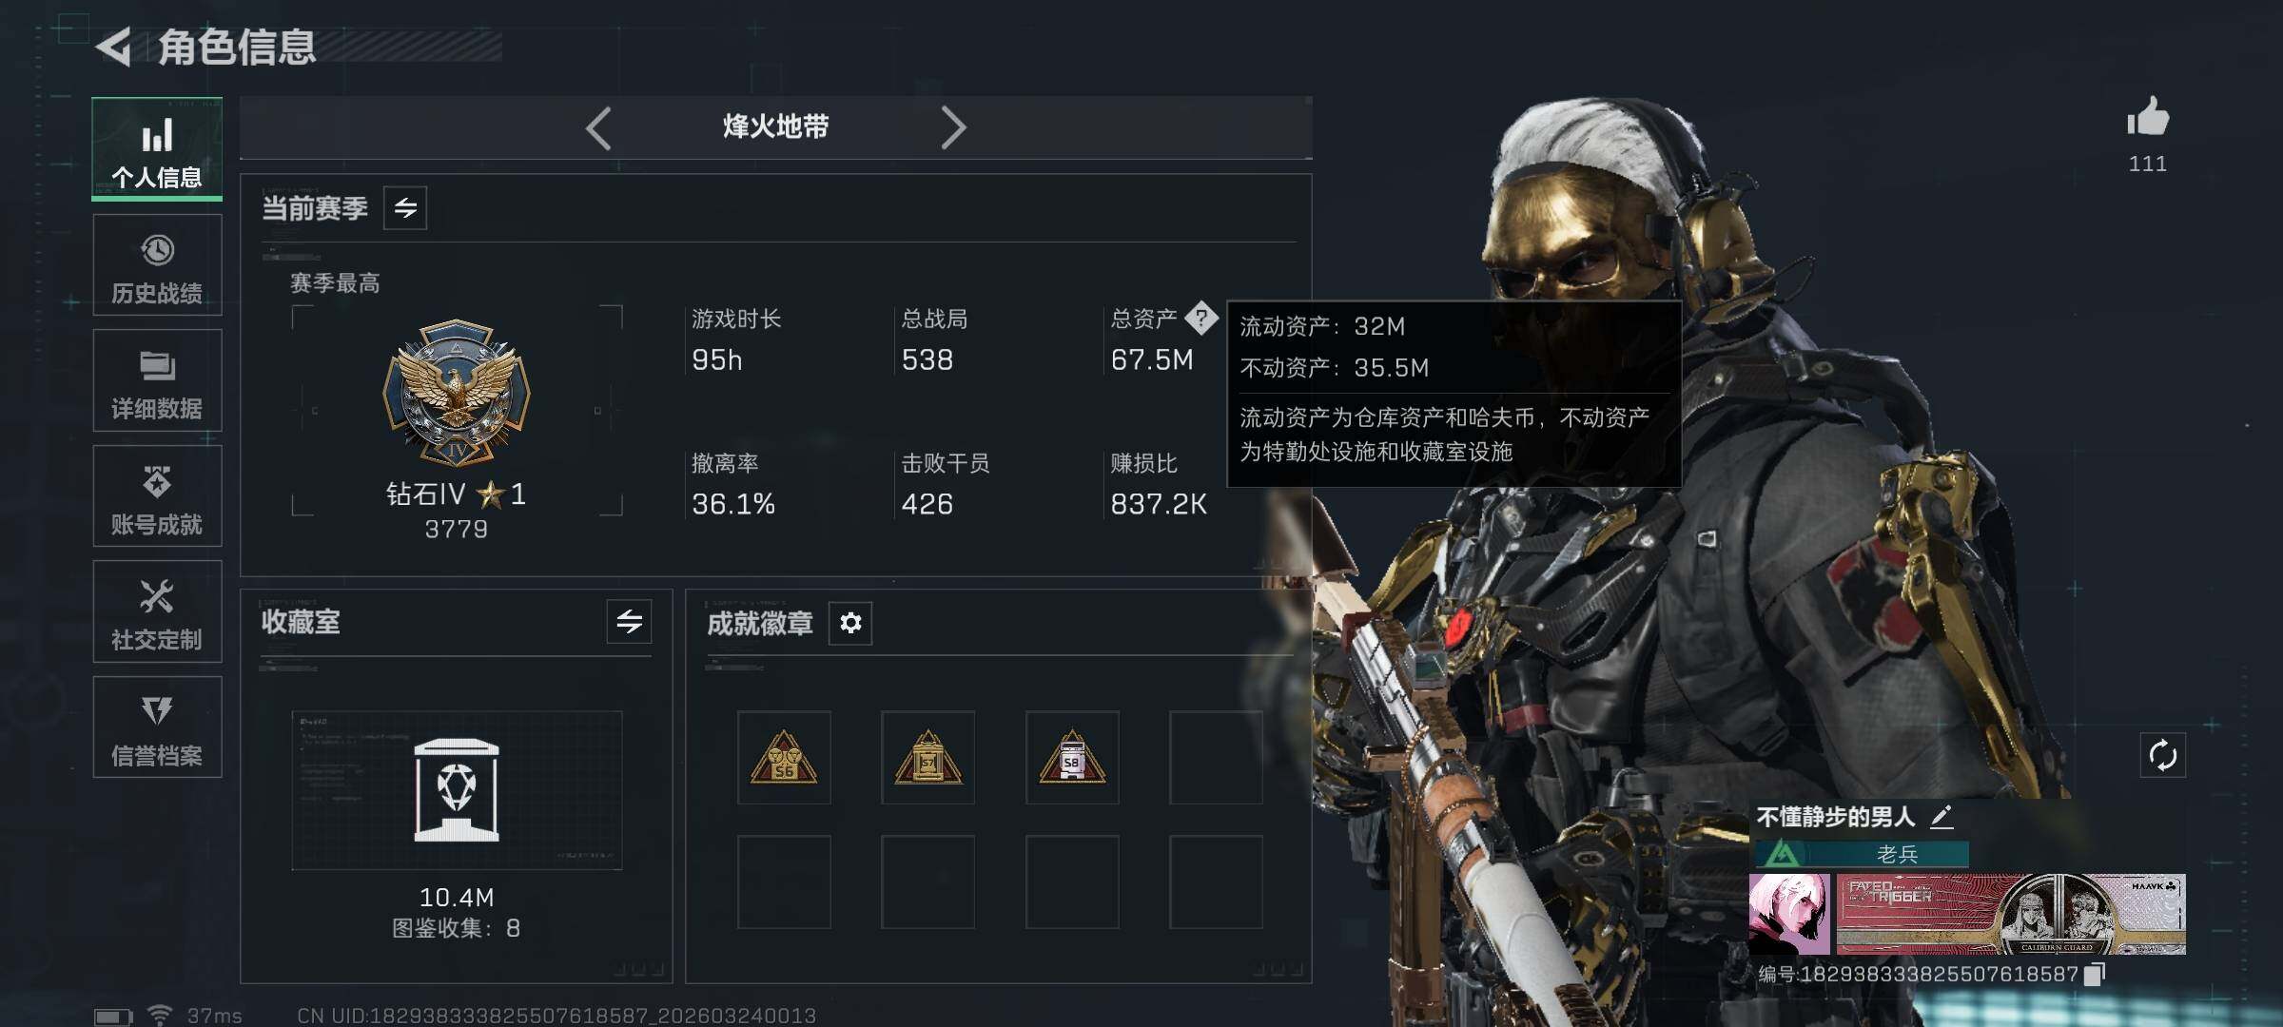The image size is (2283, 1027).
Task: Toggle the 当前赛季 season swap button
Action: (405, 208)
